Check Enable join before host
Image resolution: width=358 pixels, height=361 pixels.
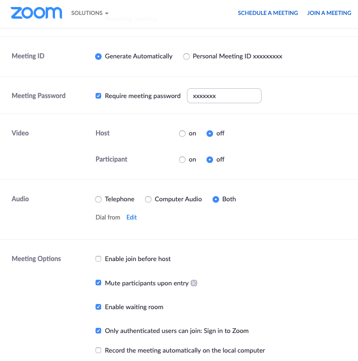point(98,259)
